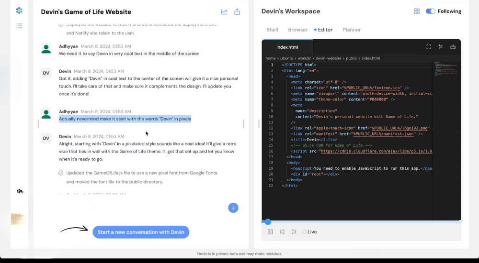The height and width of the screenshot is (263, 479).
Task: Click the highlighted 'Actually nevermind' message text
Action: [x=125, y=119]
